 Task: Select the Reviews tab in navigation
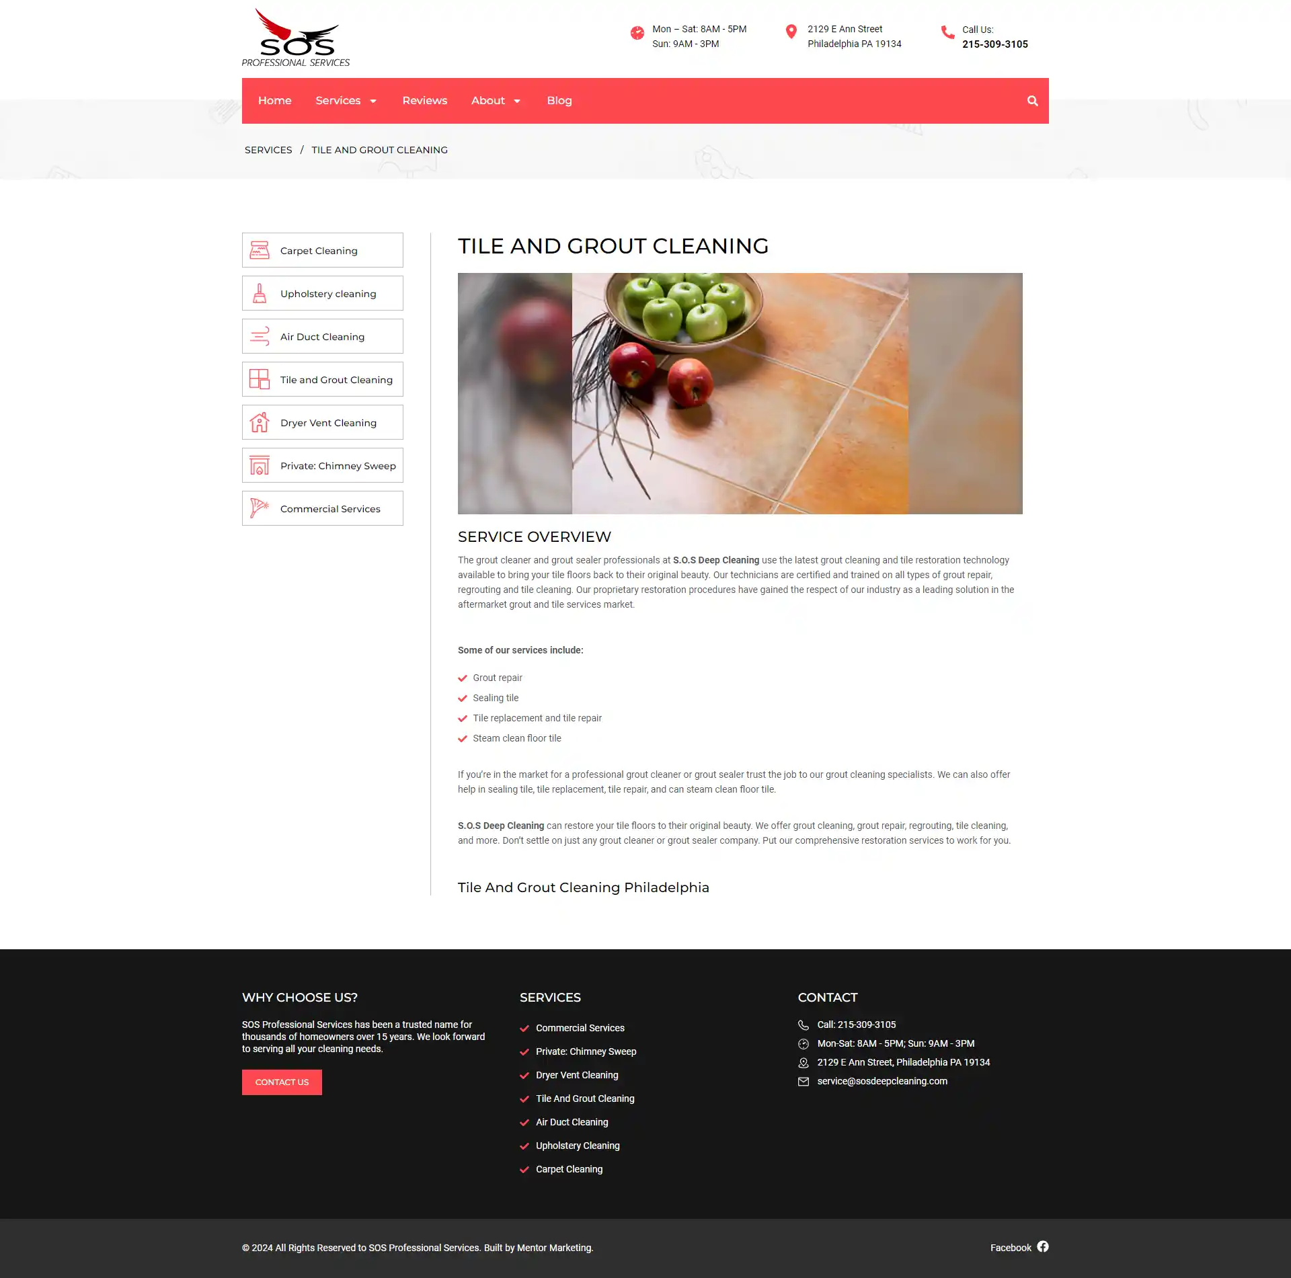point(425,99)
